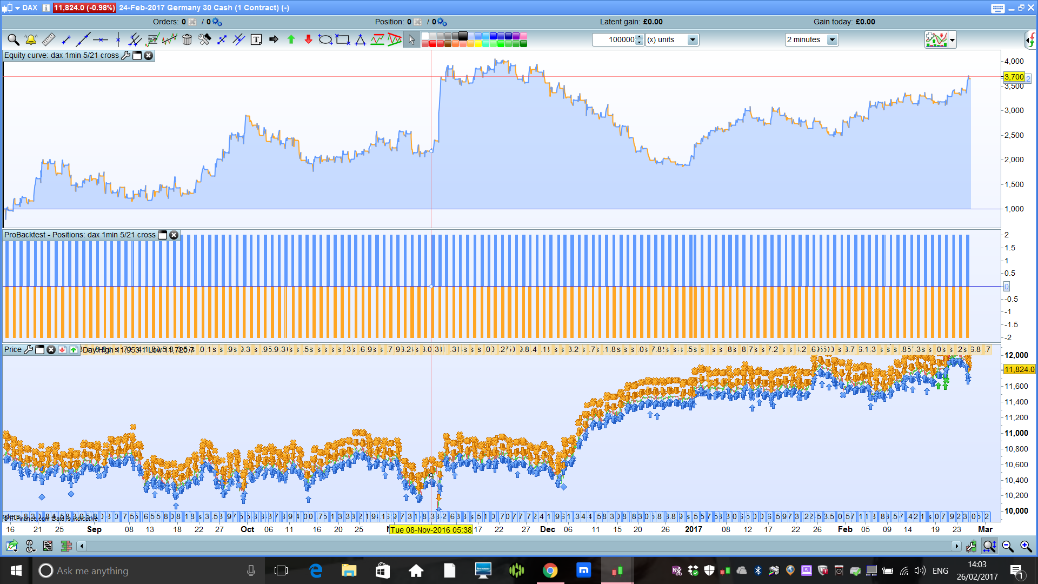Toggle the cursor pointer mode
This screenshot has height=584, width=1038.
click(x=411, y=39)
